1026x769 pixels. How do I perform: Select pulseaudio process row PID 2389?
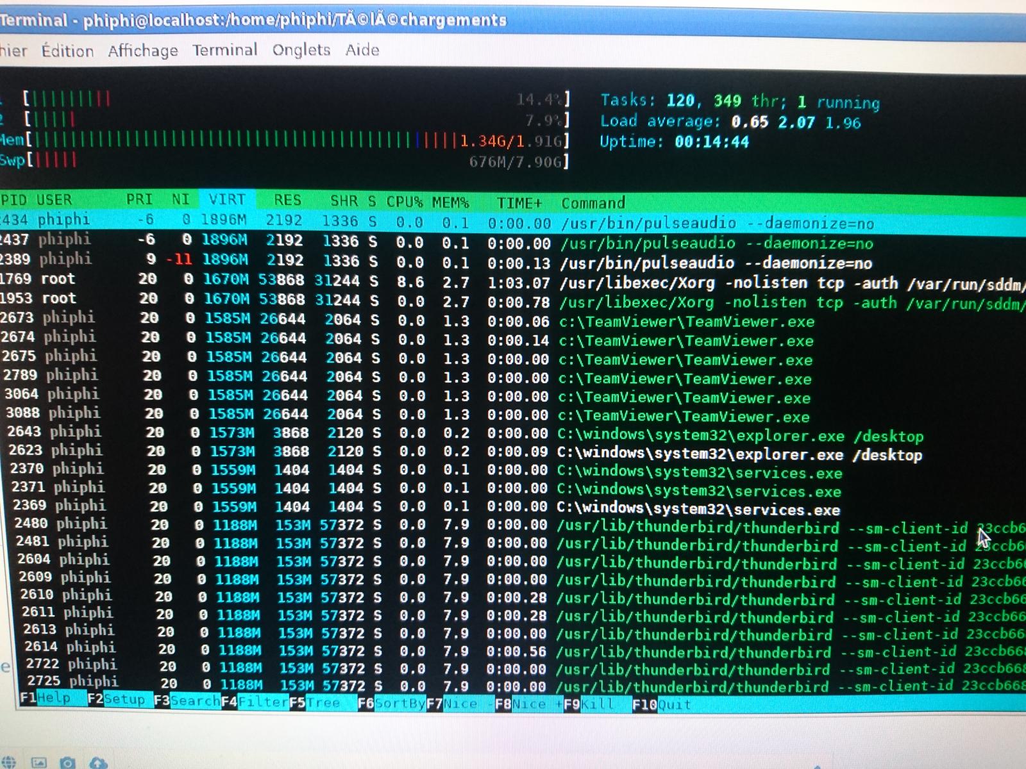[513, 261]
